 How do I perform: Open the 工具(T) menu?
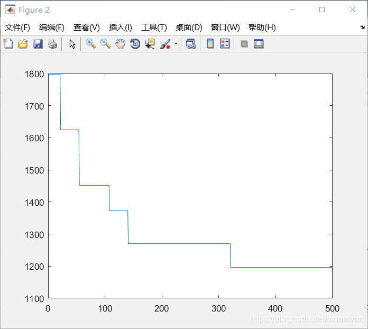tap(154, 28)
